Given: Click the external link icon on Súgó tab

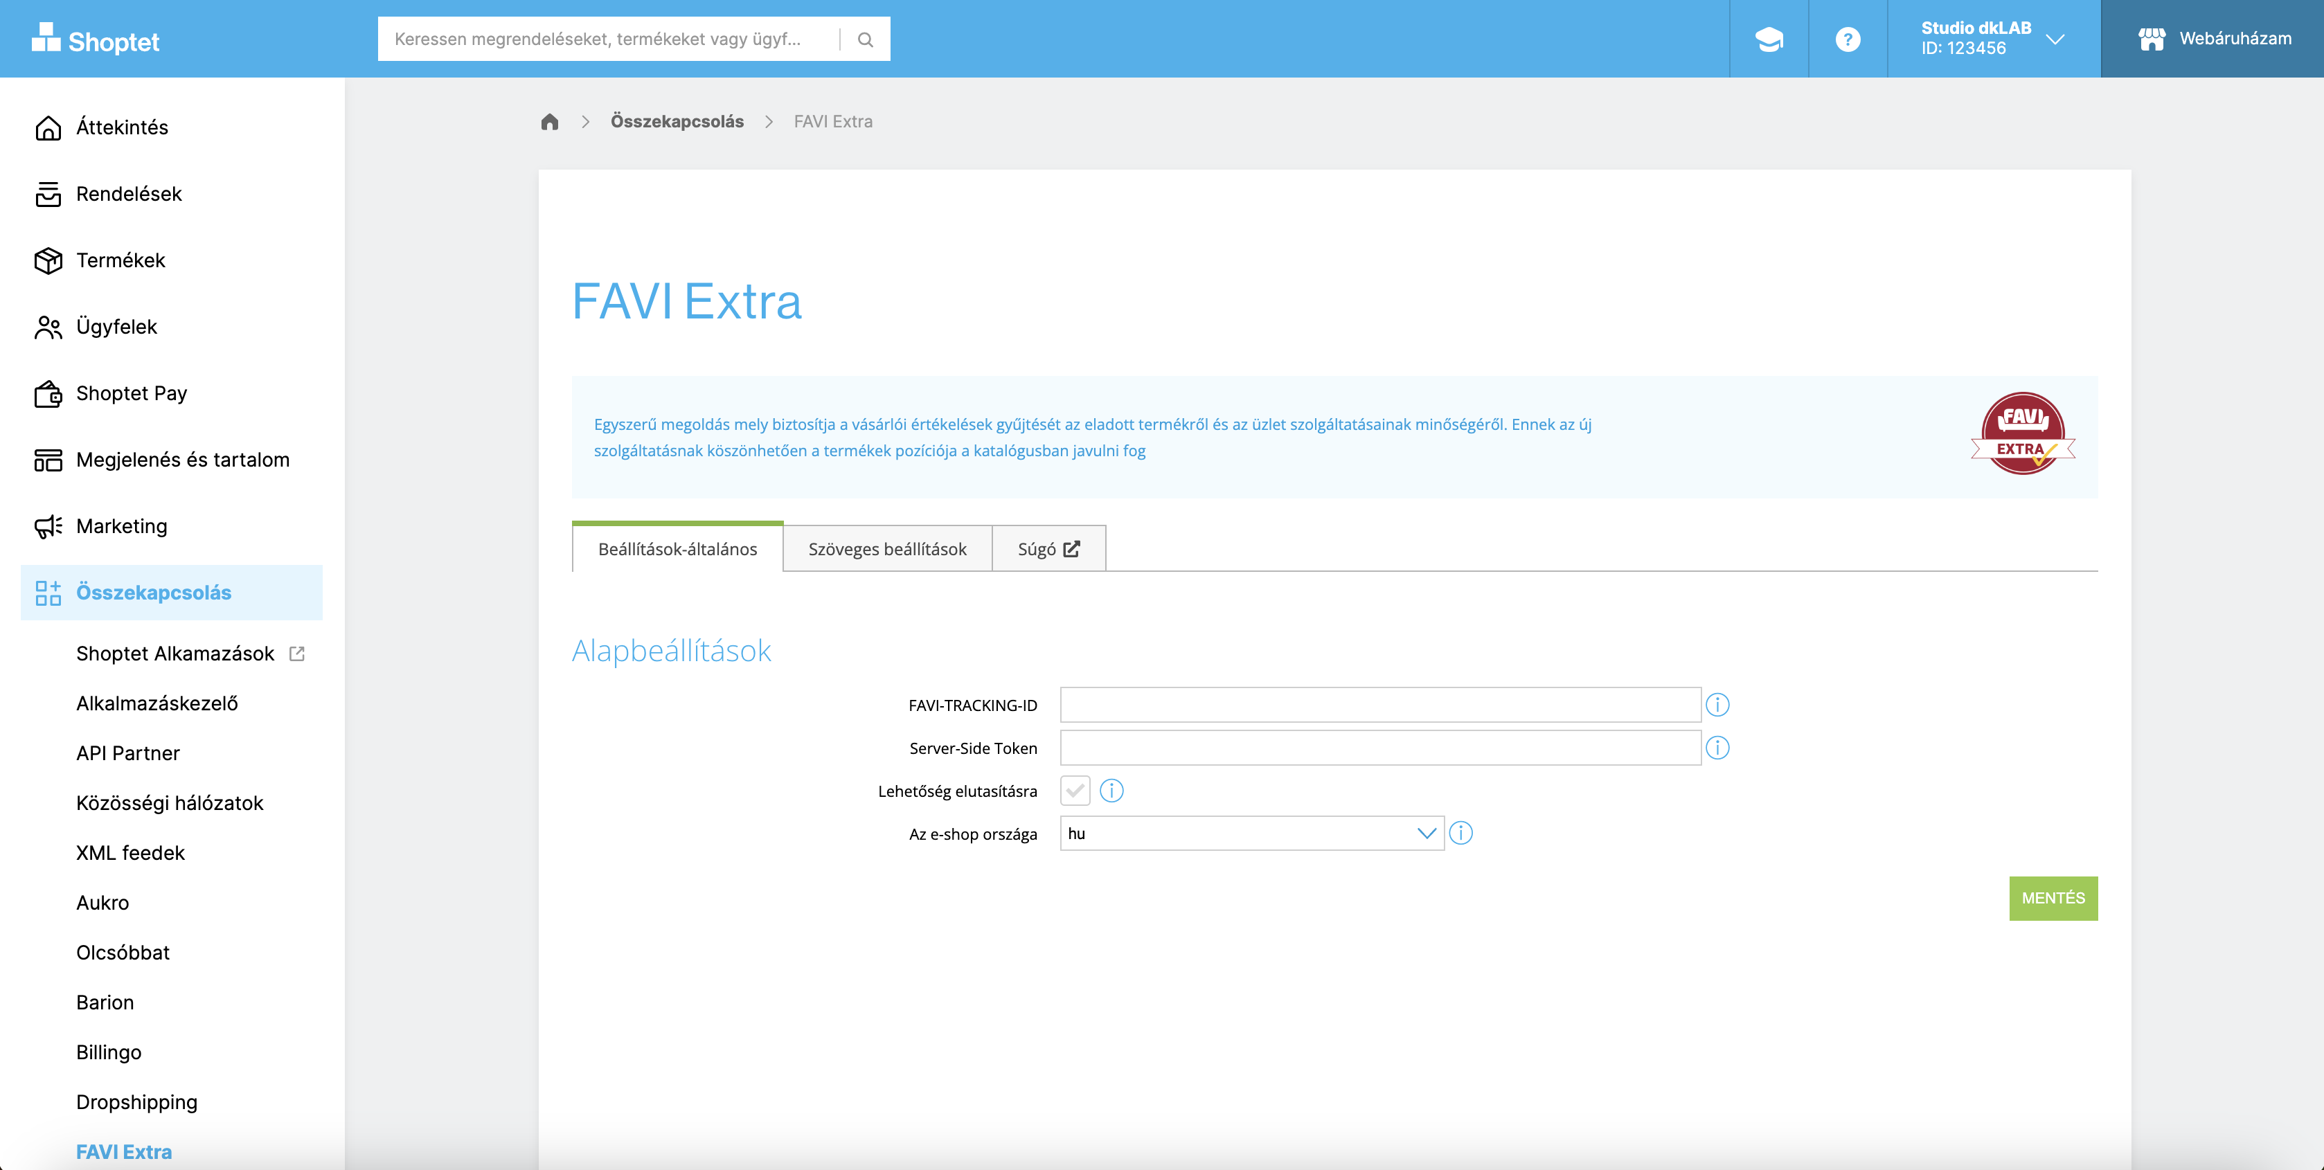Looking at the screenshot, I should (x=1072, y=550).
